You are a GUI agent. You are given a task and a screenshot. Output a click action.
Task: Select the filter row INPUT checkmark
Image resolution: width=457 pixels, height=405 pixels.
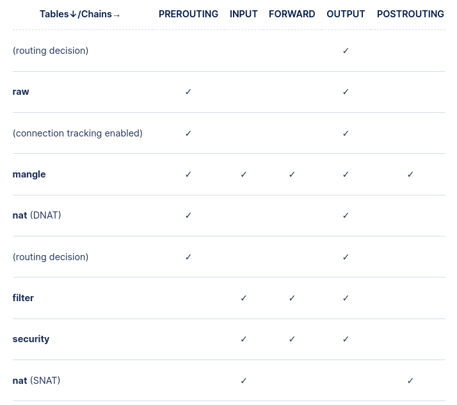pyautogui.click(x=244, y=298)
